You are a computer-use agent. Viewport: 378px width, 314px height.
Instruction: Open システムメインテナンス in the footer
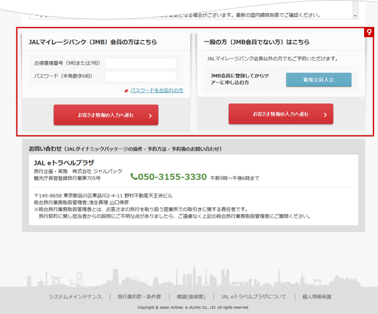(76, 296)
